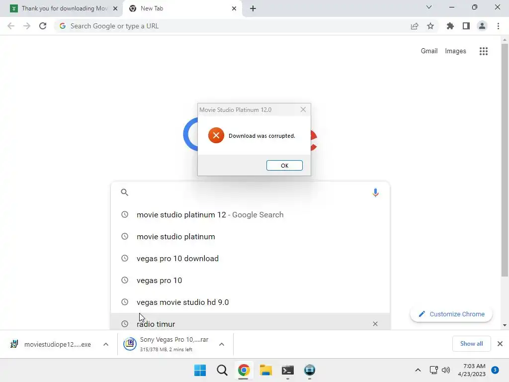Viewport: 509px width, 382px height.
Task: Select the New Tab tab
Action: (x=182, y=8)
